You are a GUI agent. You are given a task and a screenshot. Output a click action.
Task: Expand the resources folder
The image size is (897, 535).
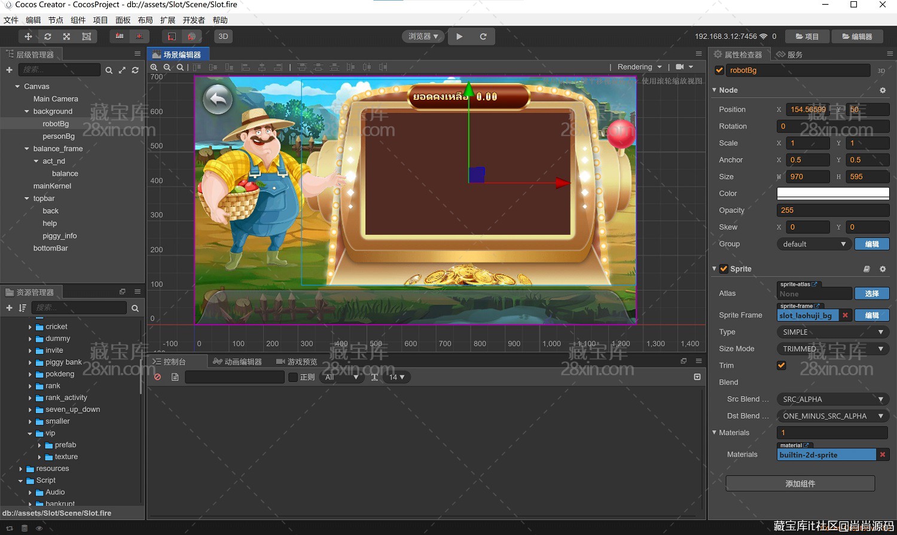(21, 469)
